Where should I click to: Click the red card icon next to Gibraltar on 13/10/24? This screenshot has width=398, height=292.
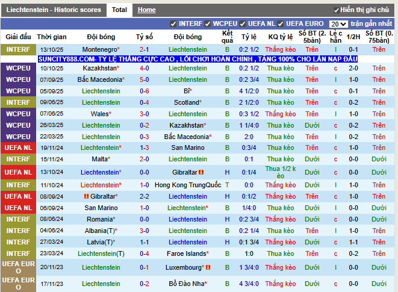[201, 172]
